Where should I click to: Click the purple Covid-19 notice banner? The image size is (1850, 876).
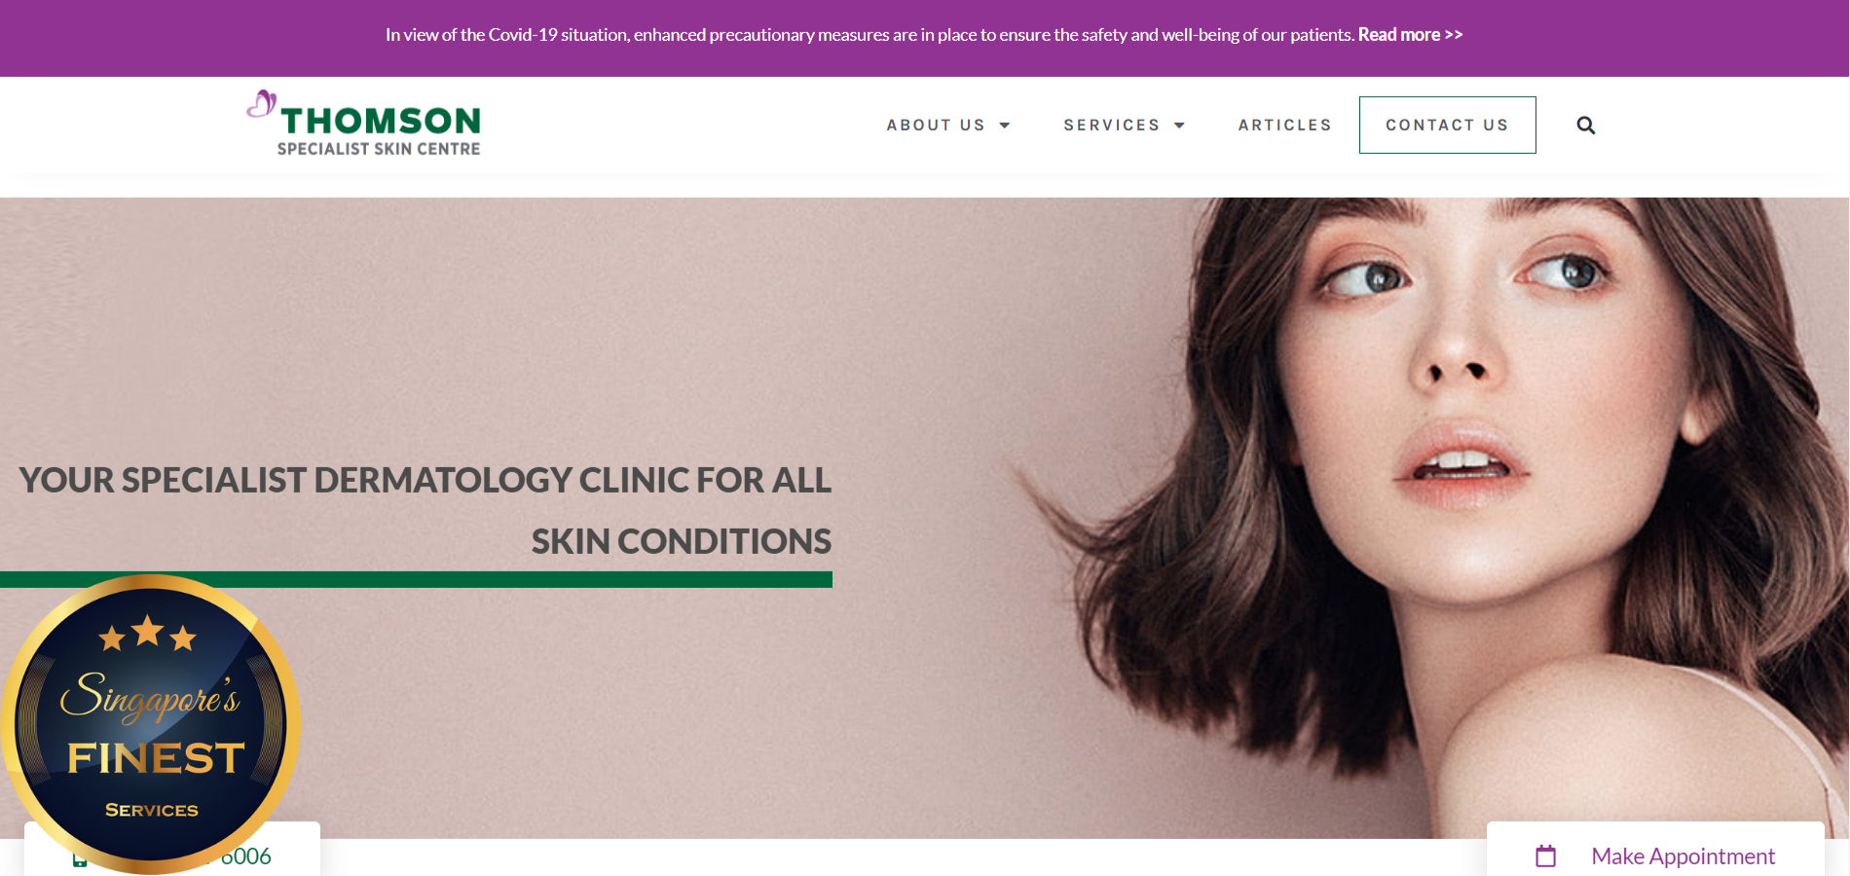click(x=924, y=38)
